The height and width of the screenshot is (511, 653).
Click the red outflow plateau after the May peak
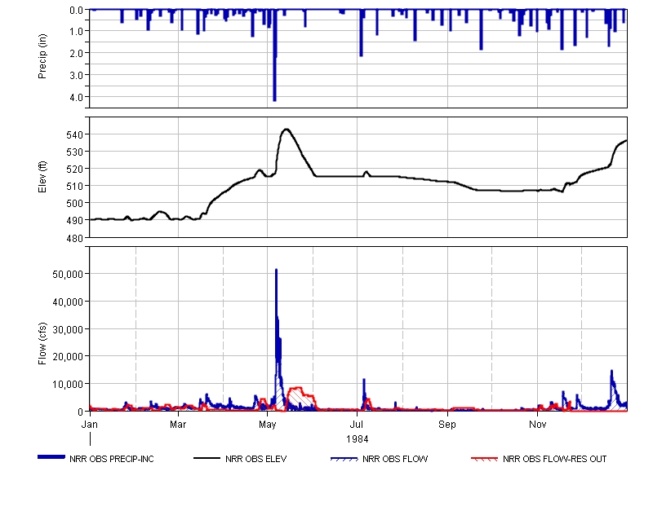296,389
